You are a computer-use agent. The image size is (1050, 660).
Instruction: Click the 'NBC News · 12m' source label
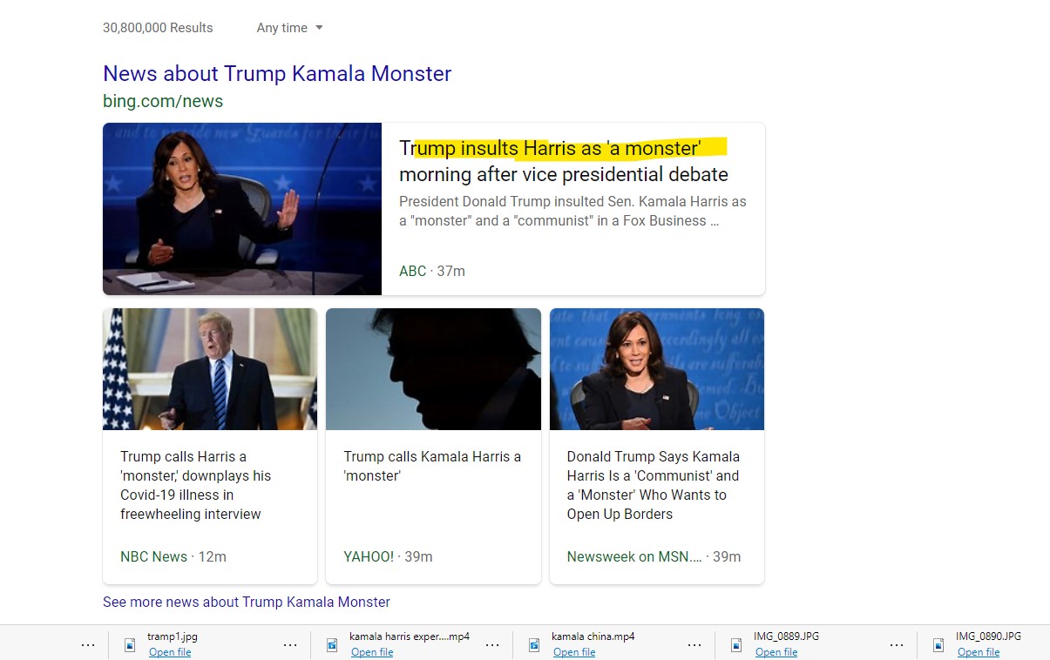click(173, 556)
